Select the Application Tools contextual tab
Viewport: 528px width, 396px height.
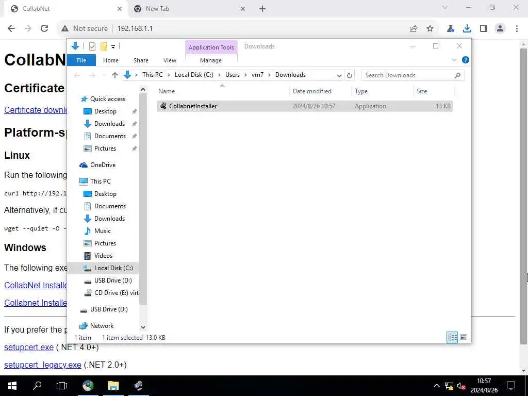[211, 47]
